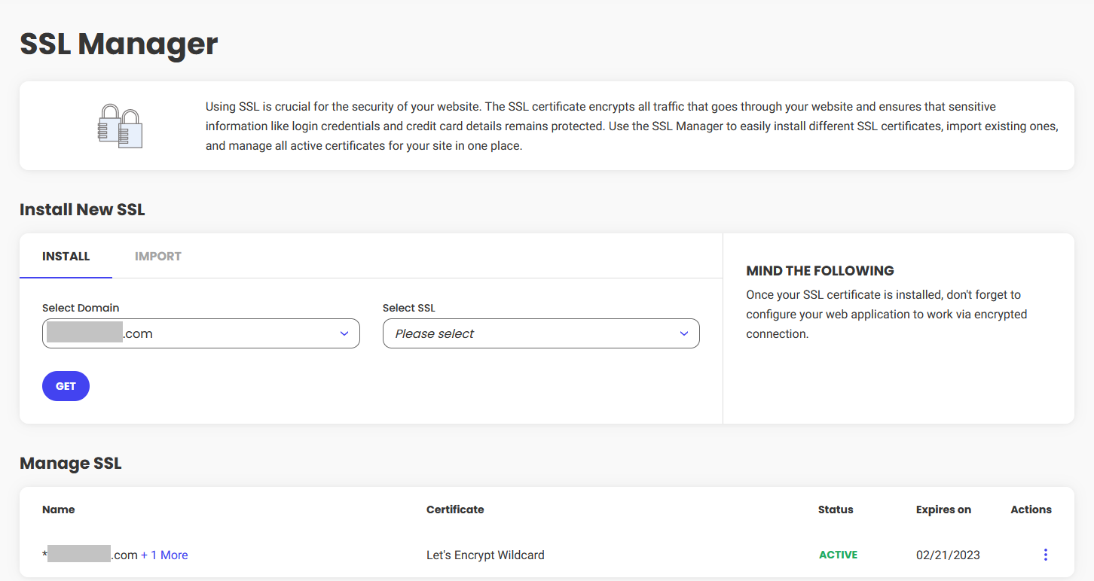This screenshot has height=581, width=1094.
Task: Click the MIND THE FOLLOWING heading
Action: tap(820, 271)
